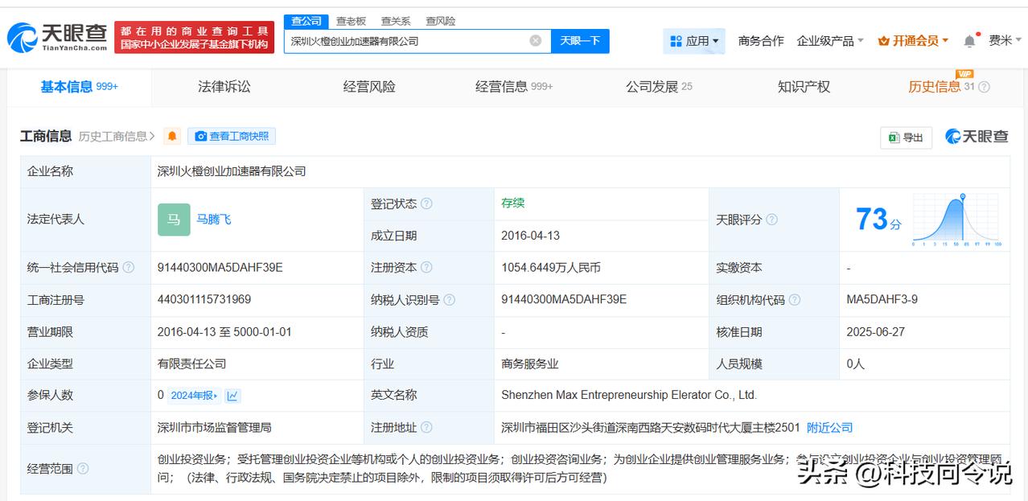Open legal representative 马腾飞 link
Image resolution: width=1028 pixels, height=501 pixels.
click(x=214, y=220)
